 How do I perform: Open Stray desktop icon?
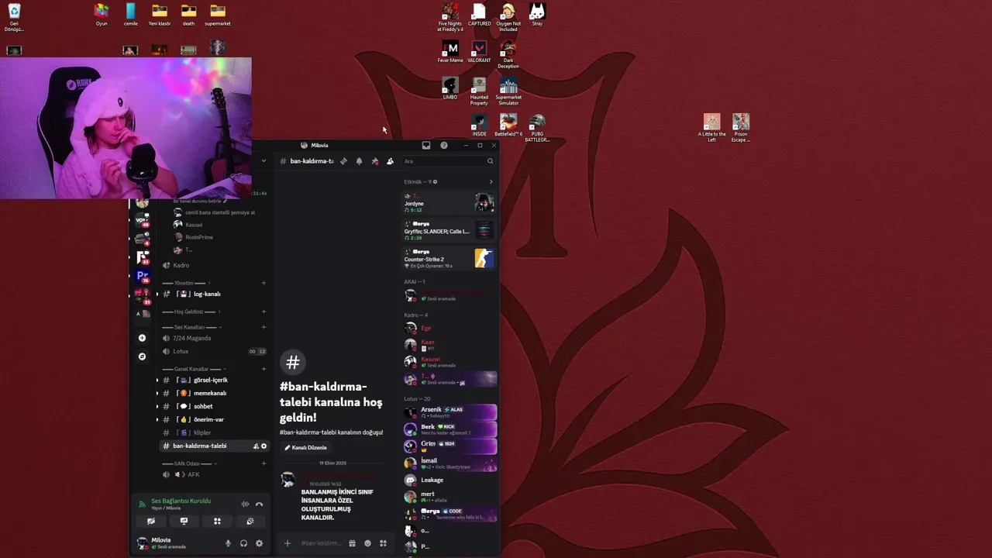537,14
